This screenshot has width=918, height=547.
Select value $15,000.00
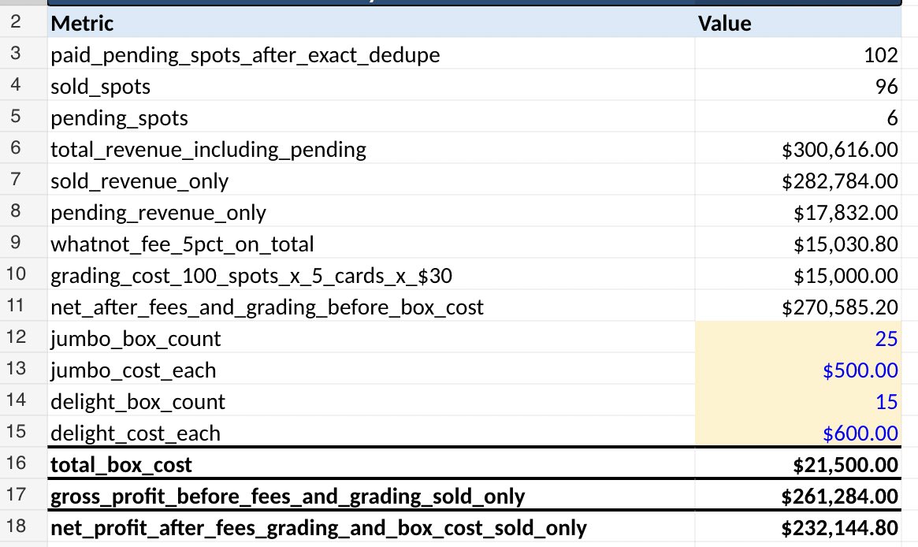[798, 274]
